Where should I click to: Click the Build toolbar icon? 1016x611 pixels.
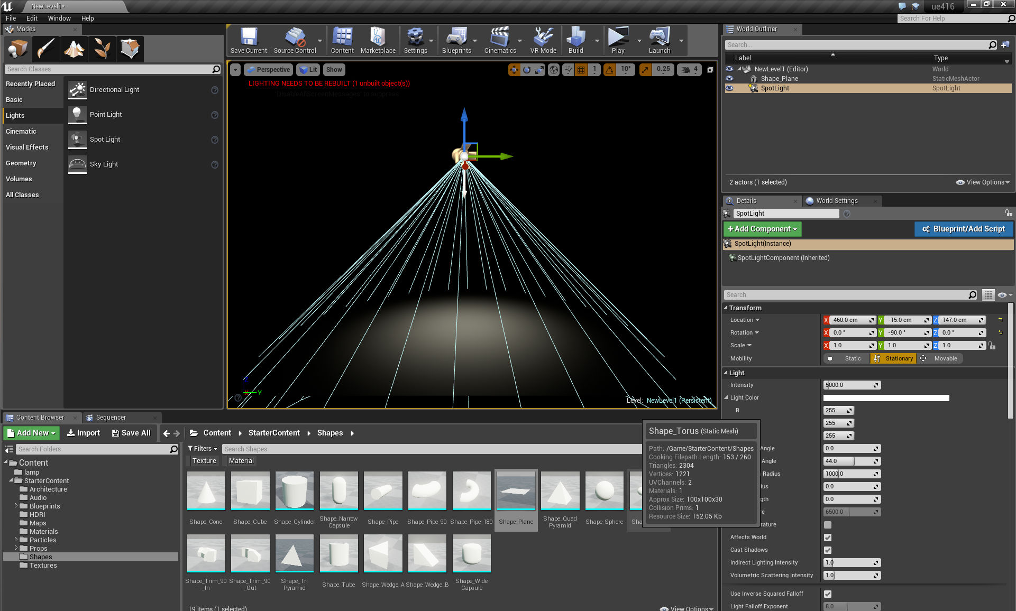click(575, 40)
